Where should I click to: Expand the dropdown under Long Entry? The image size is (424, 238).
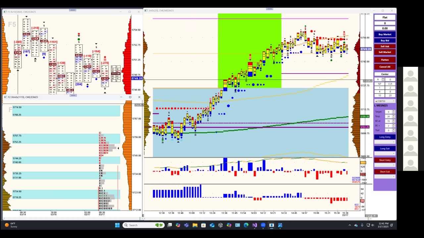click(385, 142)
